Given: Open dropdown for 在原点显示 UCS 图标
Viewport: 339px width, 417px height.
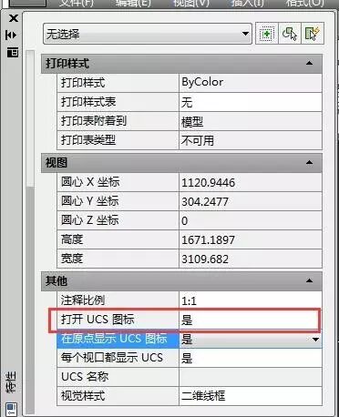Looking at the screenshot, I should coord(315,339).
